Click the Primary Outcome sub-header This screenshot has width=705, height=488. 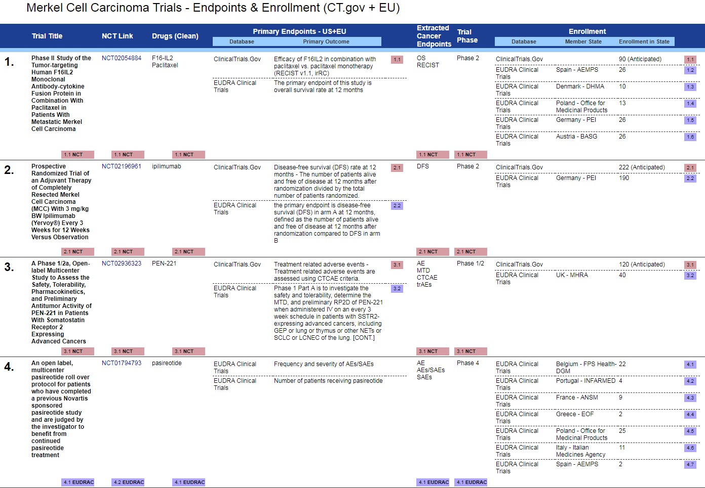coord(326,41)
